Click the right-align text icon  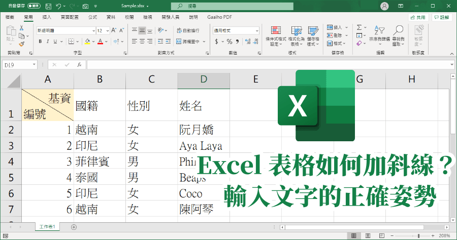click(149, 42)
